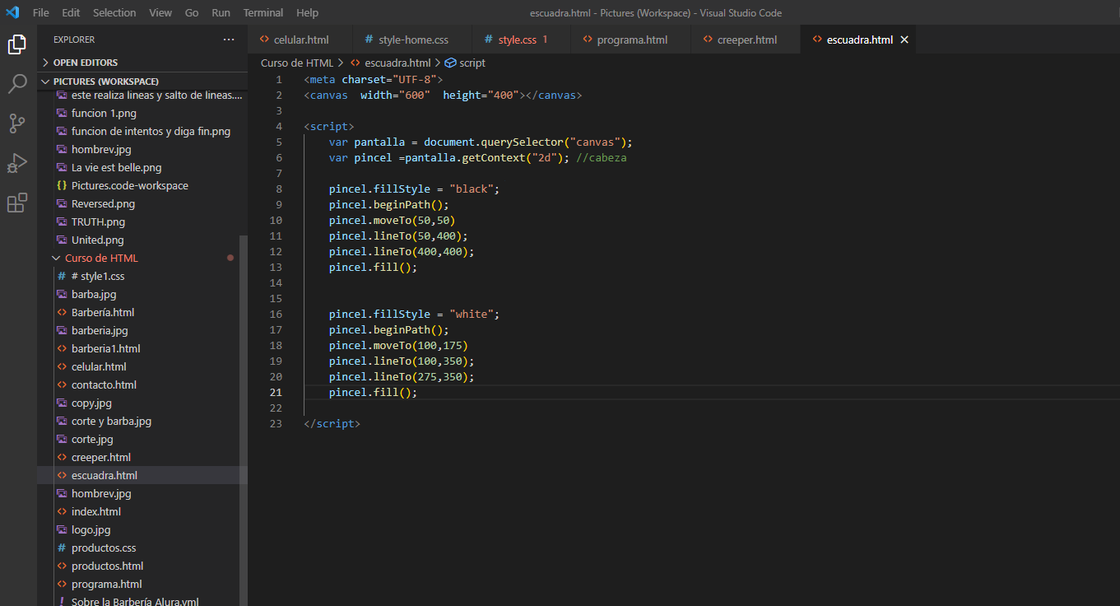Open the Selection menu

(114, 12)
